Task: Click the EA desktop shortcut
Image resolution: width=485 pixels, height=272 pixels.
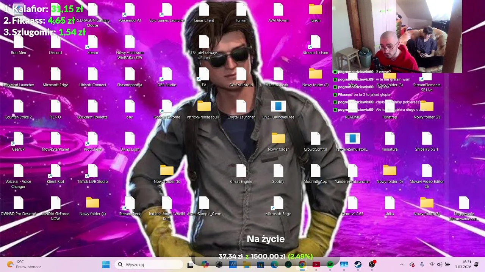Action: point(204,77)
